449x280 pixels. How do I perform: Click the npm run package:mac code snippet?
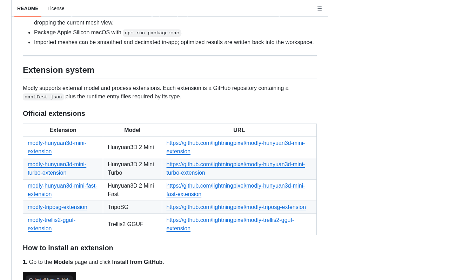point(152,33)
